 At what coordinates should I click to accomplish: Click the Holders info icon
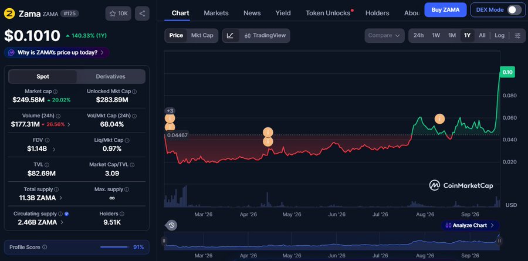pyautogui.click(x=122, y=214)
